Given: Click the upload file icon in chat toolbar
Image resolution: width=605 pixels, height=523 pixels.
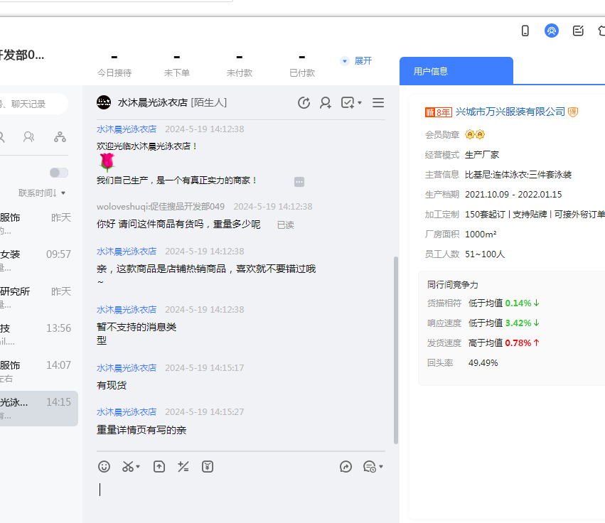Looking at the screenshot, I should tap(159, 467).
